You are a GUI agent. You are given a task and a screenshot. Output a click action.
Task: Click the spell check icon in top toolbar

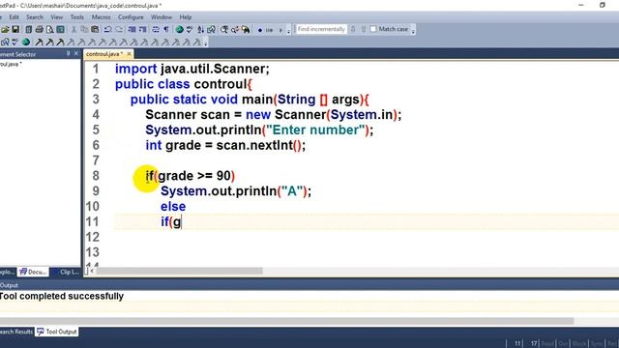190,30
